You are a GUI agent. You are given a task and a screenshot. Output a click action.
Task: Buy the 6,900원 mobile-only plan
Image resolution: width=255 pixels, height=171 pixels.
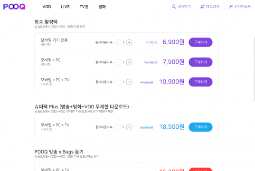(200, 42)
